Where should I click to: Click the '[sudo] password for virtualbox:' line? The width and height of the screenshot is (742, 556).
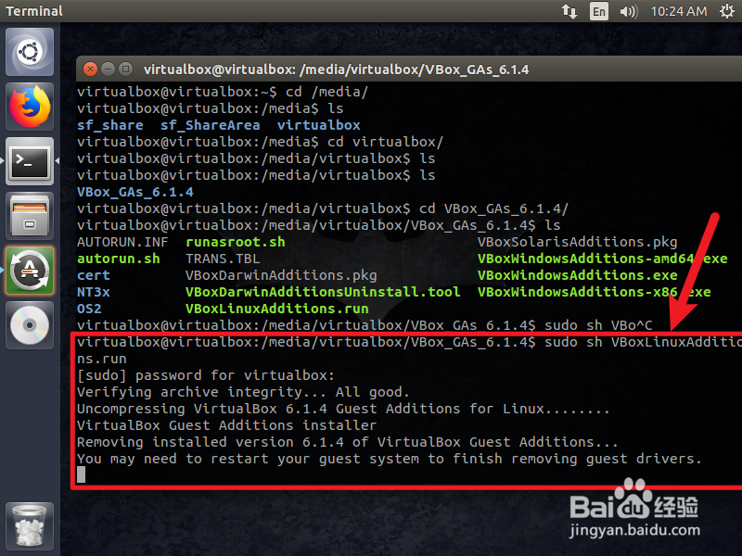click(x=206, y=375)
